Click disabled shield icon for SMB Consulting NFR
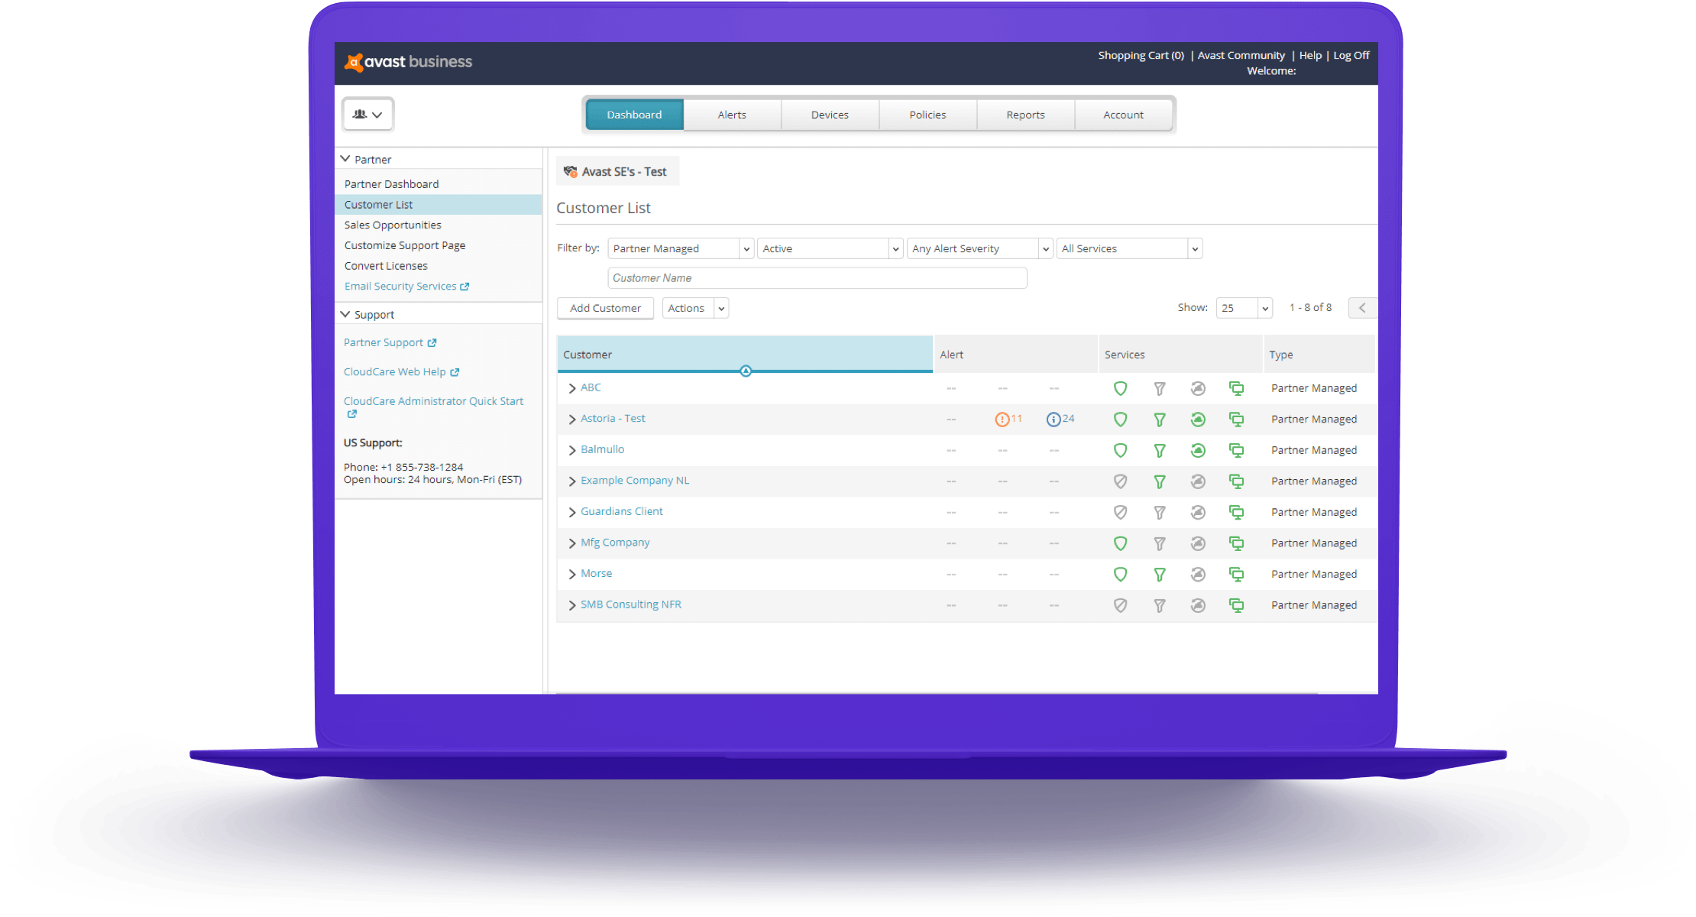The image size is (1696, 917). [x=1120, y=605]
